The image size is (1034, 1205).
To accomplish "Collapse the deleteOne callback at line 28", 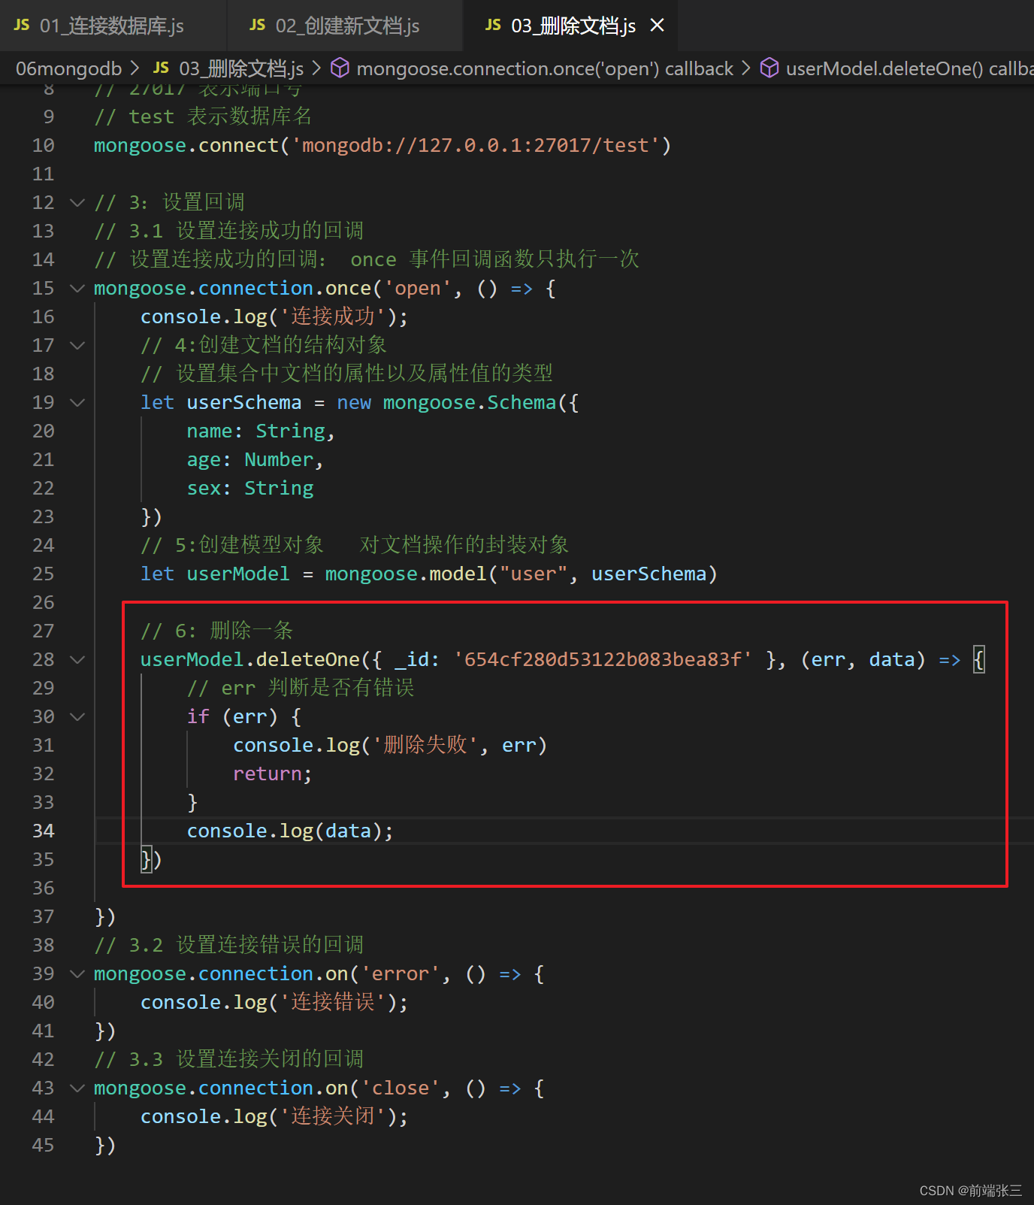I will 77,659.
